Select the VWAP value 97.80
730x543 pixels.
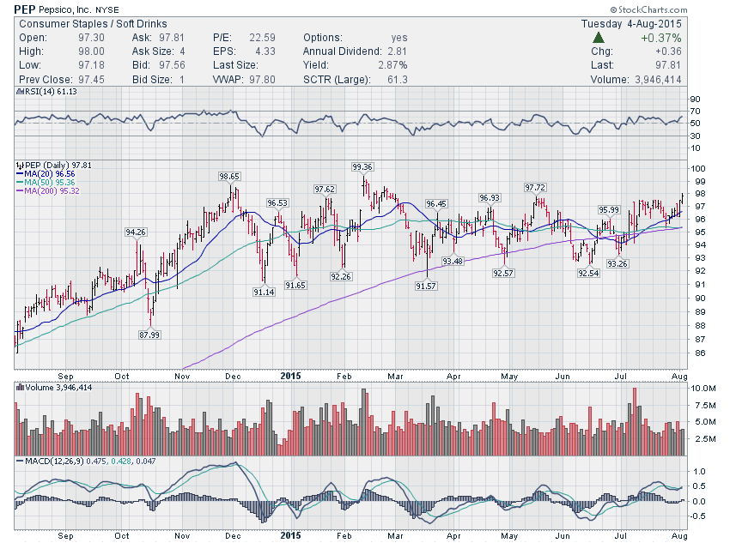(262, 80)
